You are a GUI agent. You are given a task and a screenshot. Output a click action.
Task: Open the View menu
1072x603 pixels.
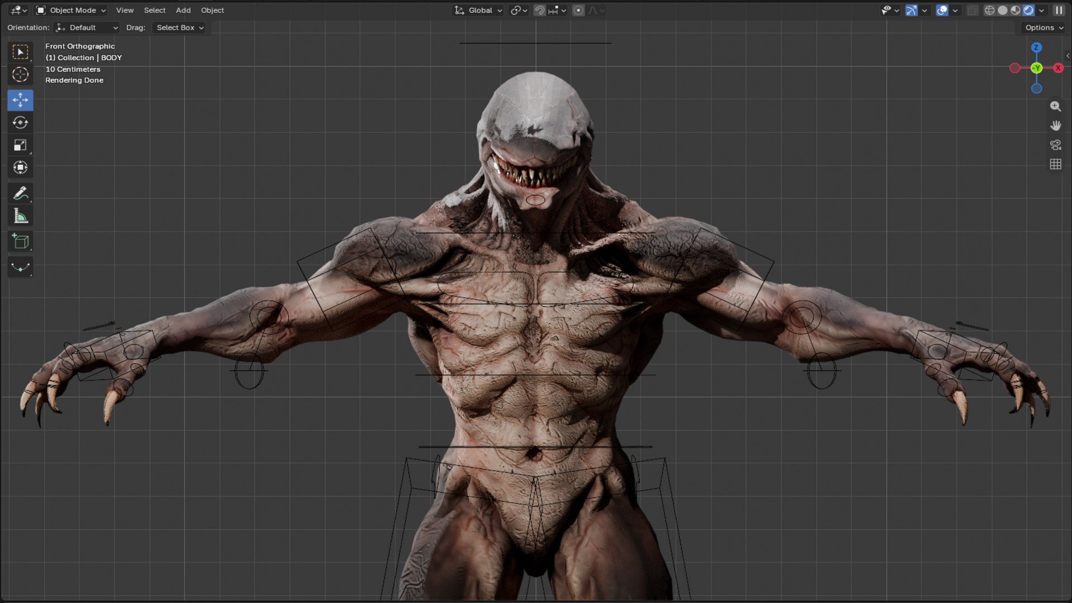click(125, 10)
